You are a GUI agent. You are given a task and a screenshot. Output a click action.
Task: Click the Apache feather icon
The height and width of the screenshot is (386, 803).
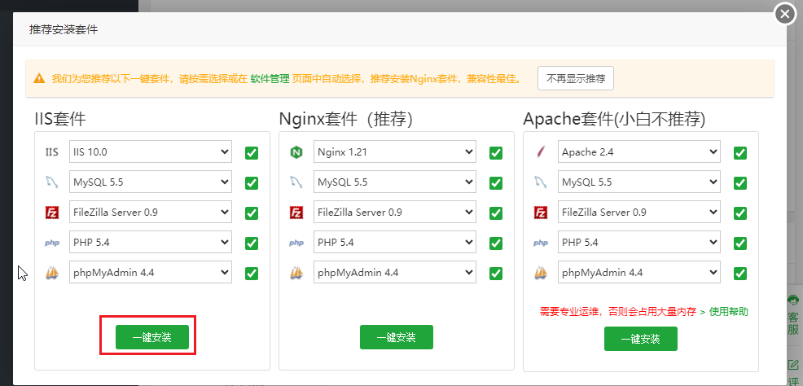(540, 152)
